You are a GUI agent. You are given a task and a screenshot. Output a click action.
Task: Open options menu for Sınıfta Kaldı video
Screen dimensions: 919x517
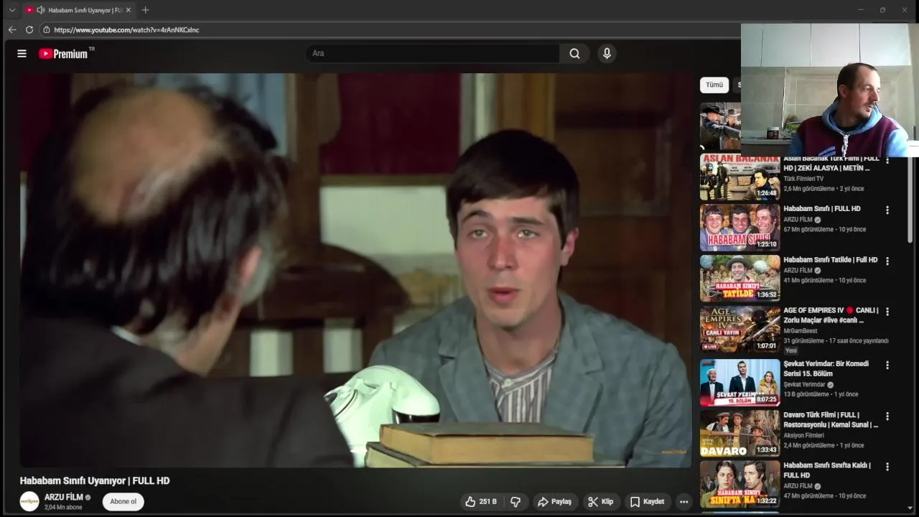pos(887,467)
